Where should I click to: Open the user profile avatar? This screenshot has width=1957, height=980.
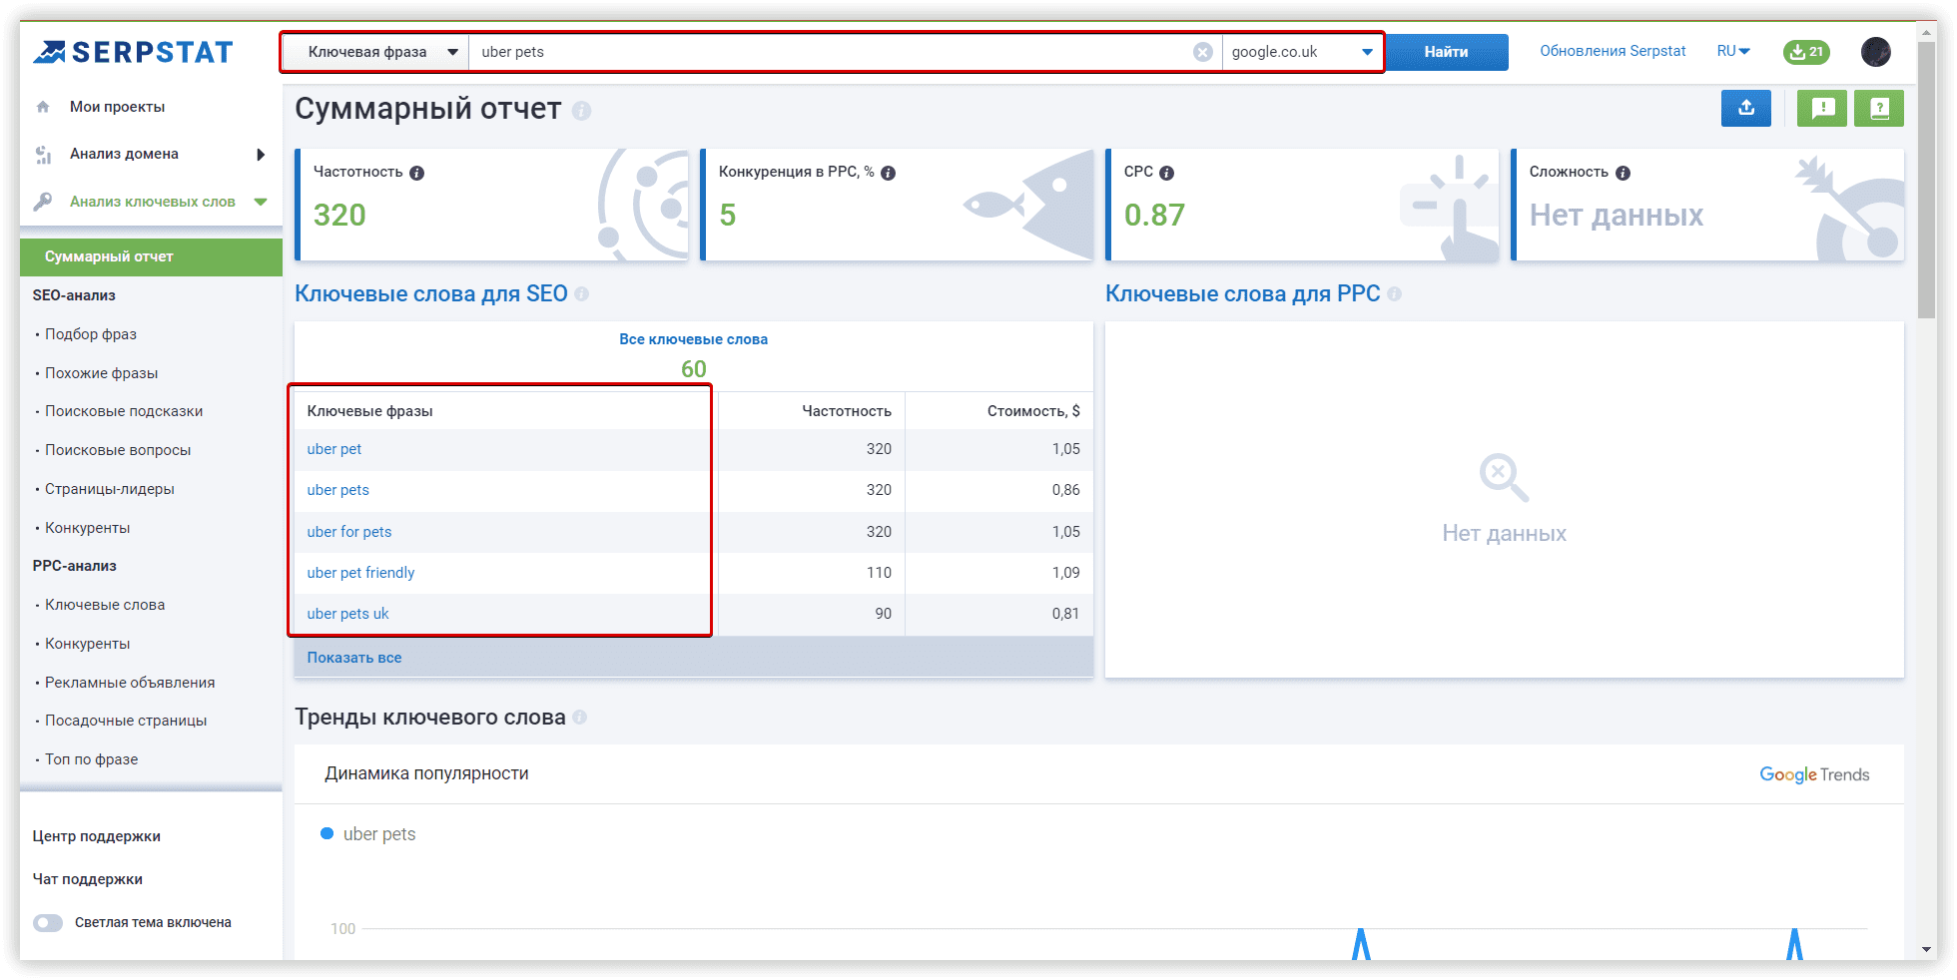(x=1876, y=52)
